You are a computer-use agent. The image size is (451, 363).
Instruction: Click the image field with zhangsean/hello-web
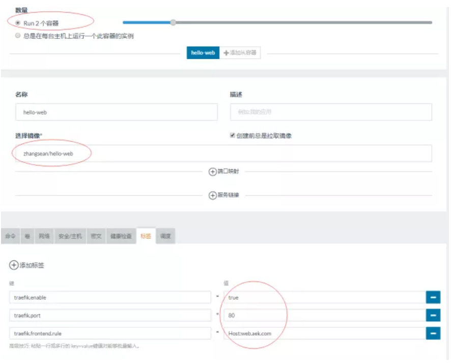[x=223, y=153]
